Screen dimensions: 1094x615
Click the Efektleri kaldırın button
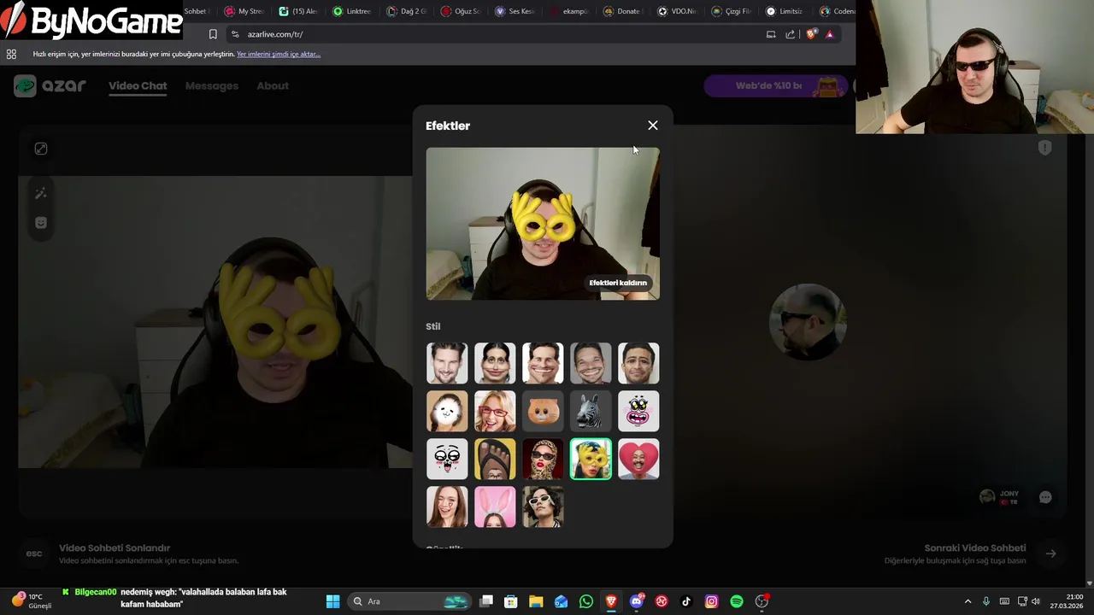pos(618,283)
